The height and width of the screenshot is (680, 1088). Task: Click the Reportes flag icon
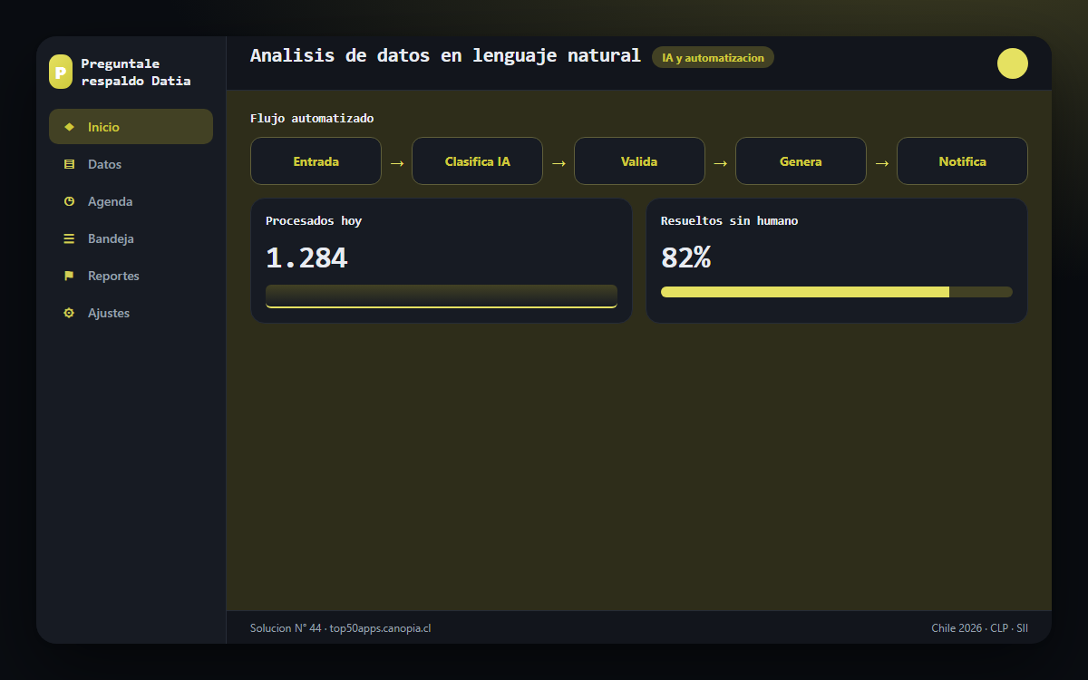[69, 276]
